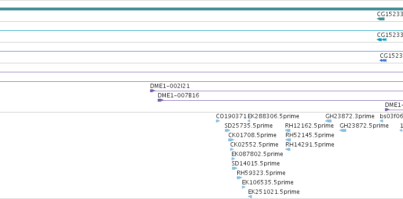Select the EK087802.5prime EST arrow
The height and width of the screenshot is (199, 403).
click(x=233, y=159)
